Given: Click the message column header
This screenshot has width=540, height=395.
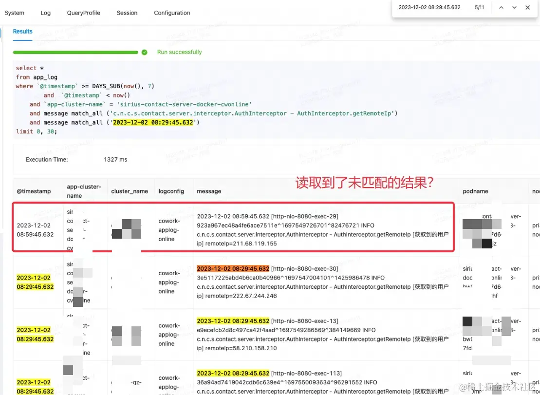Looking at the screenshot, I should [209, 191].
